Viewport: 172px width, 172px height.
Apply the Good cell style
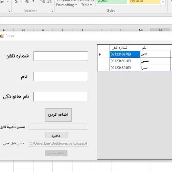(x=111, y=2)
